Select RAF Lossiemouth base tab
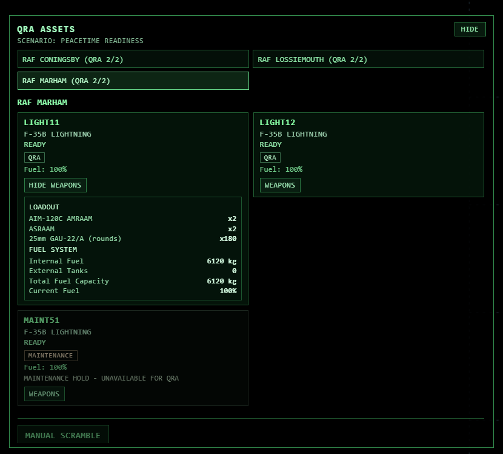The height and width of the screenshot is (454, 503). point(368,59)
